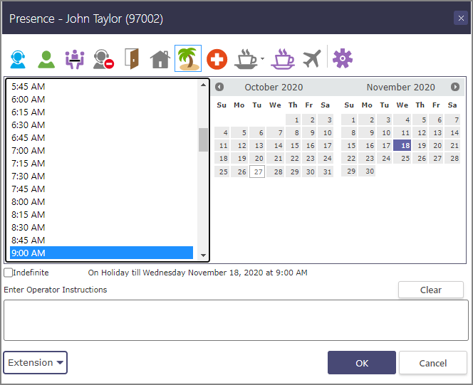Choose the house Working from Home icon

[160, 59]
